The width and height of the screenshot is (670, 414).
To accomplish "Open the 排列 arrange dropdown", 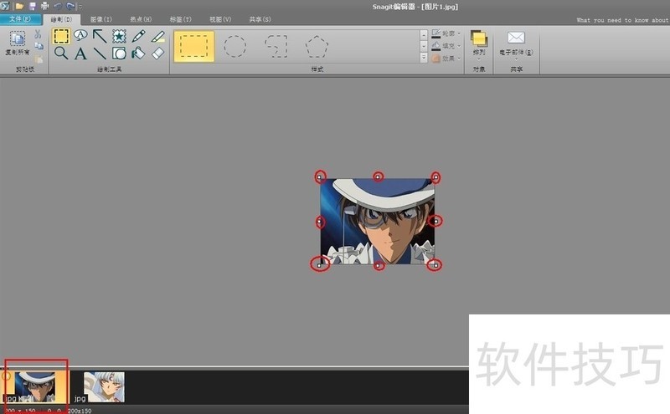I will [479, 44].
